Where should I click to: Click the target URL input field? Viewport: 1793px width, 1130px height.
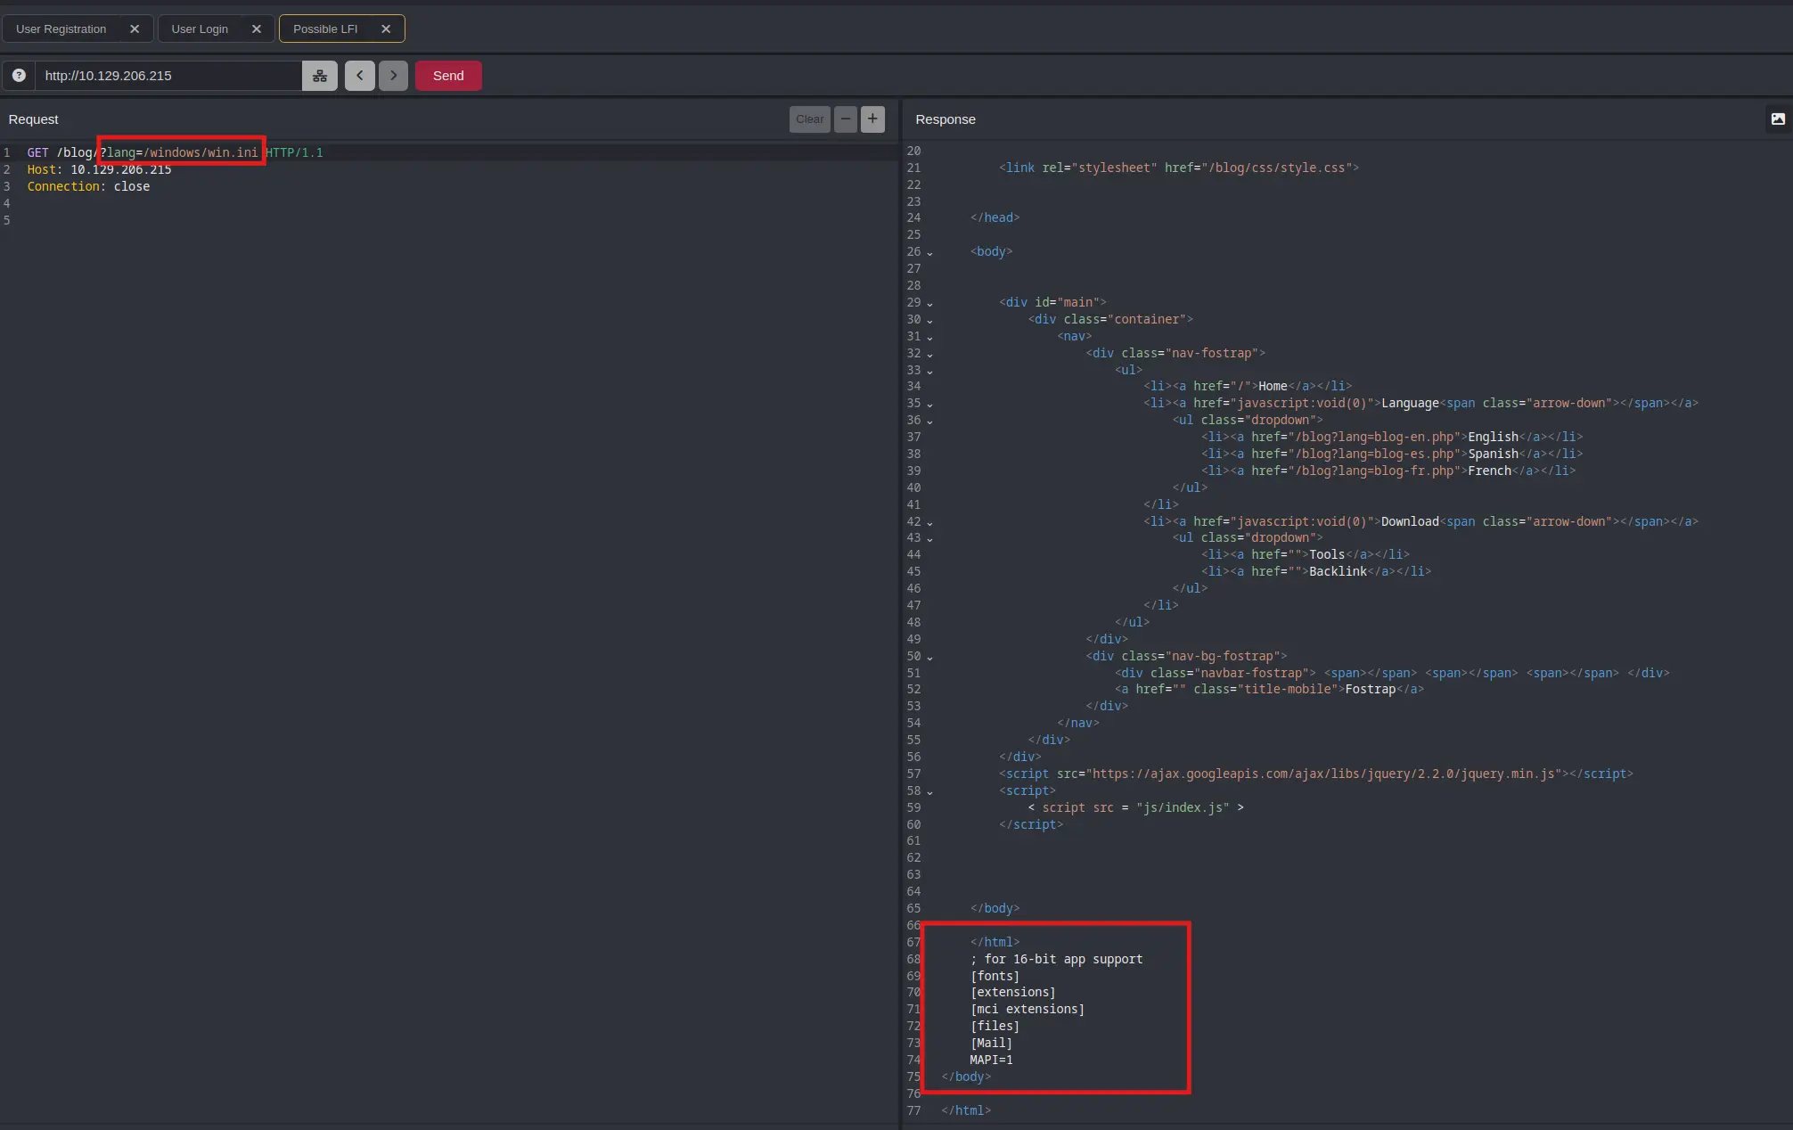pos(168,76)
